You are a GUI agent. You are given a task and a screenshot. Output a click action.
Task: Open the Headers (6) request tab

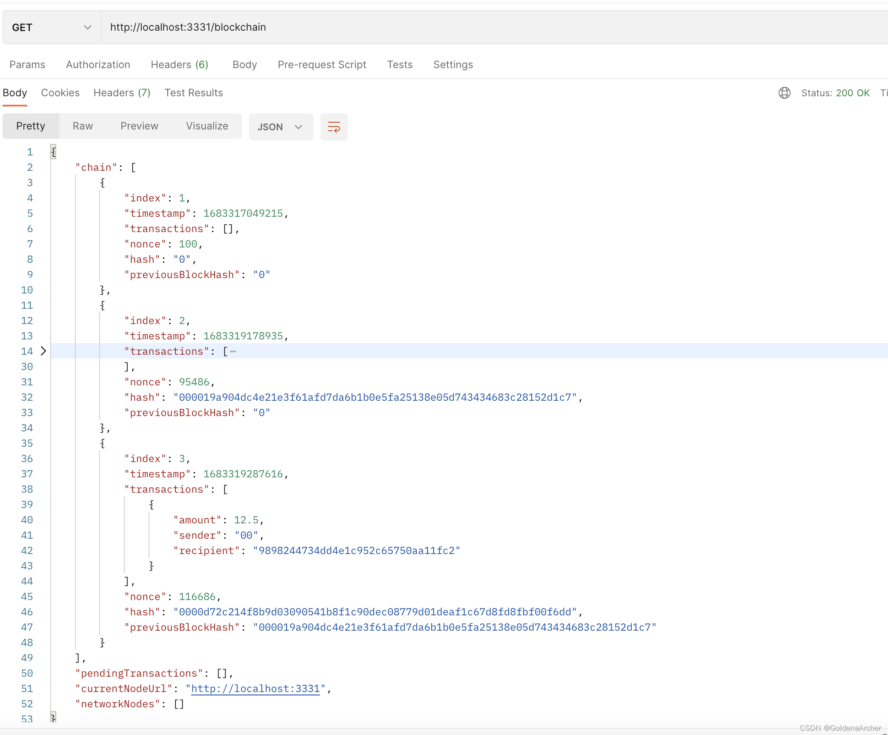[x=179, y=65]
